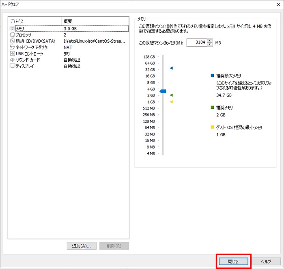284x269 pixels.
Task: Select the CentOS-Stream ISO path text
Action: click(95, 41)
